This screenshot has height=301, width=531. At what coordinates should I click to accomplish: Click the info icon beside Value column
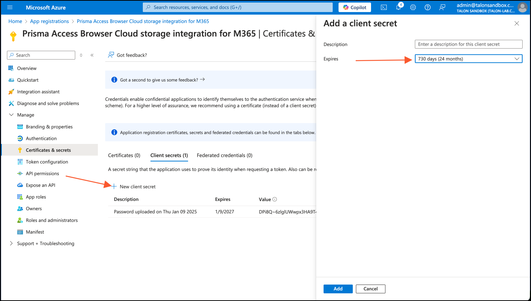[x=275, y=199]
